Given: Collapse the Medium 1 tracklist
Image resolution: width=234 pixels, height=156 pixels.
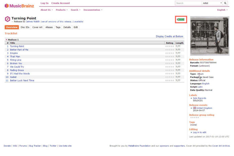Looking at the screenshot, I should tap(6, 40).
